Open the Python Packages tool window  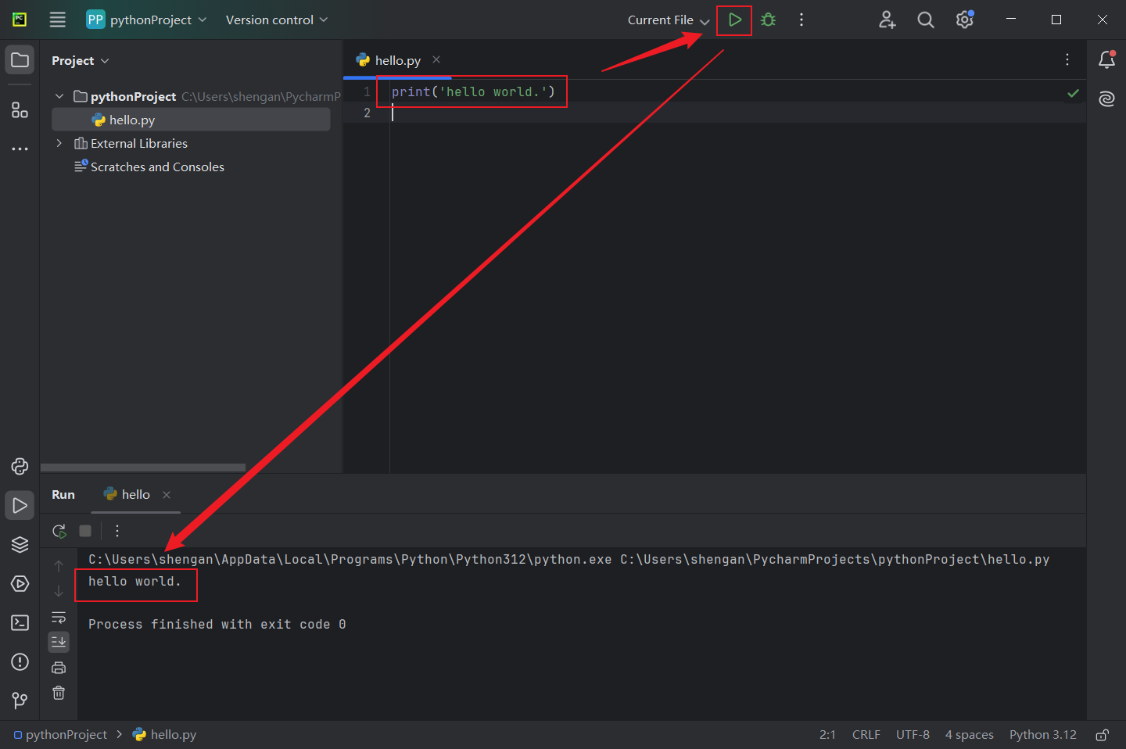[20, 545]
